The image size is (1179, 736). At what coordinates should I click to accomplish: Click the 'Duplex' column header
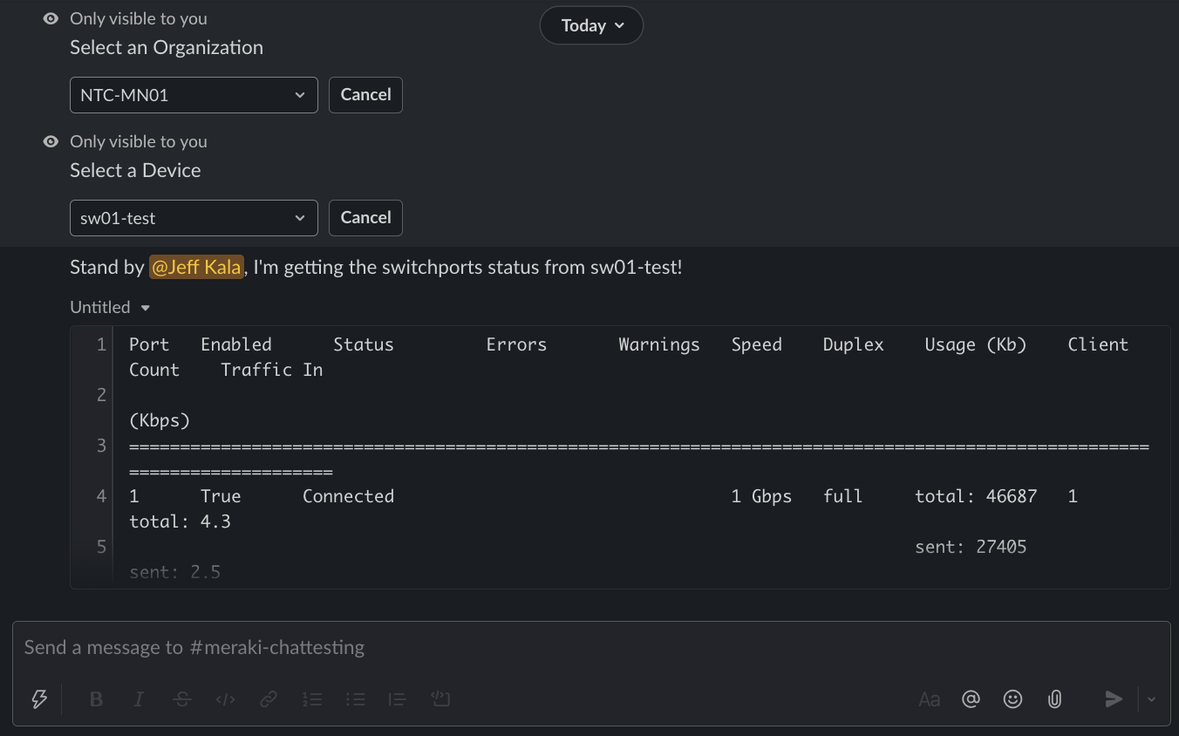(853, 344)
